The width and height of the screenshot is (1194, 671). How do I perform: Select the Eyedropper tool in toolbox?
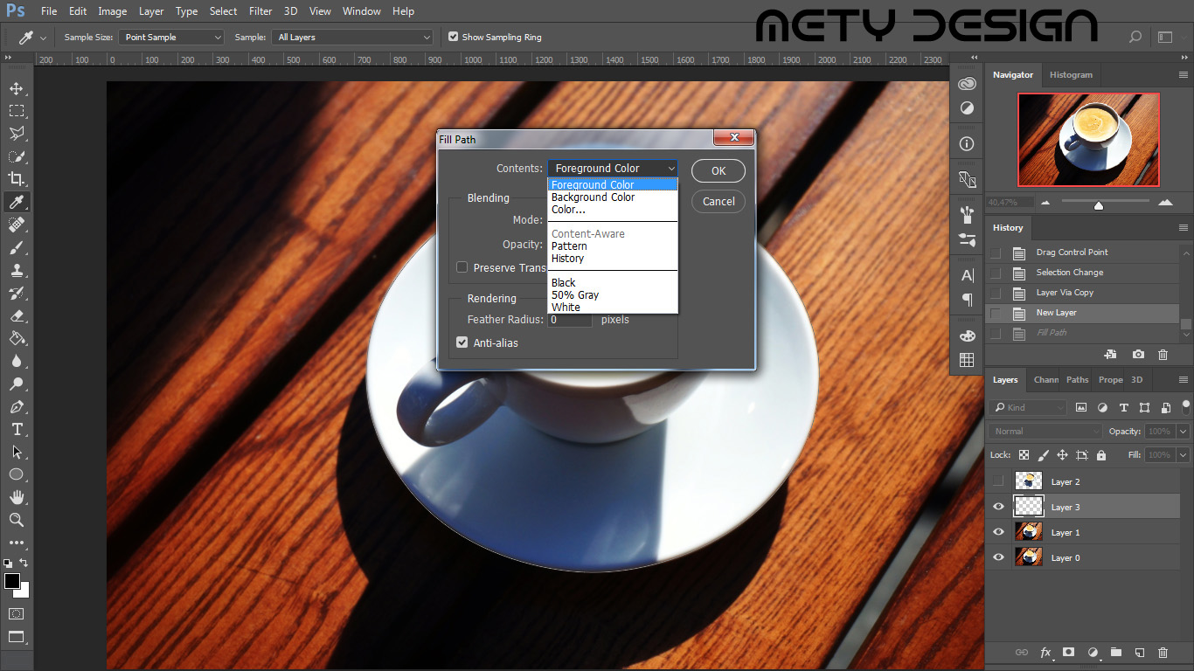(x=16, y=202)
